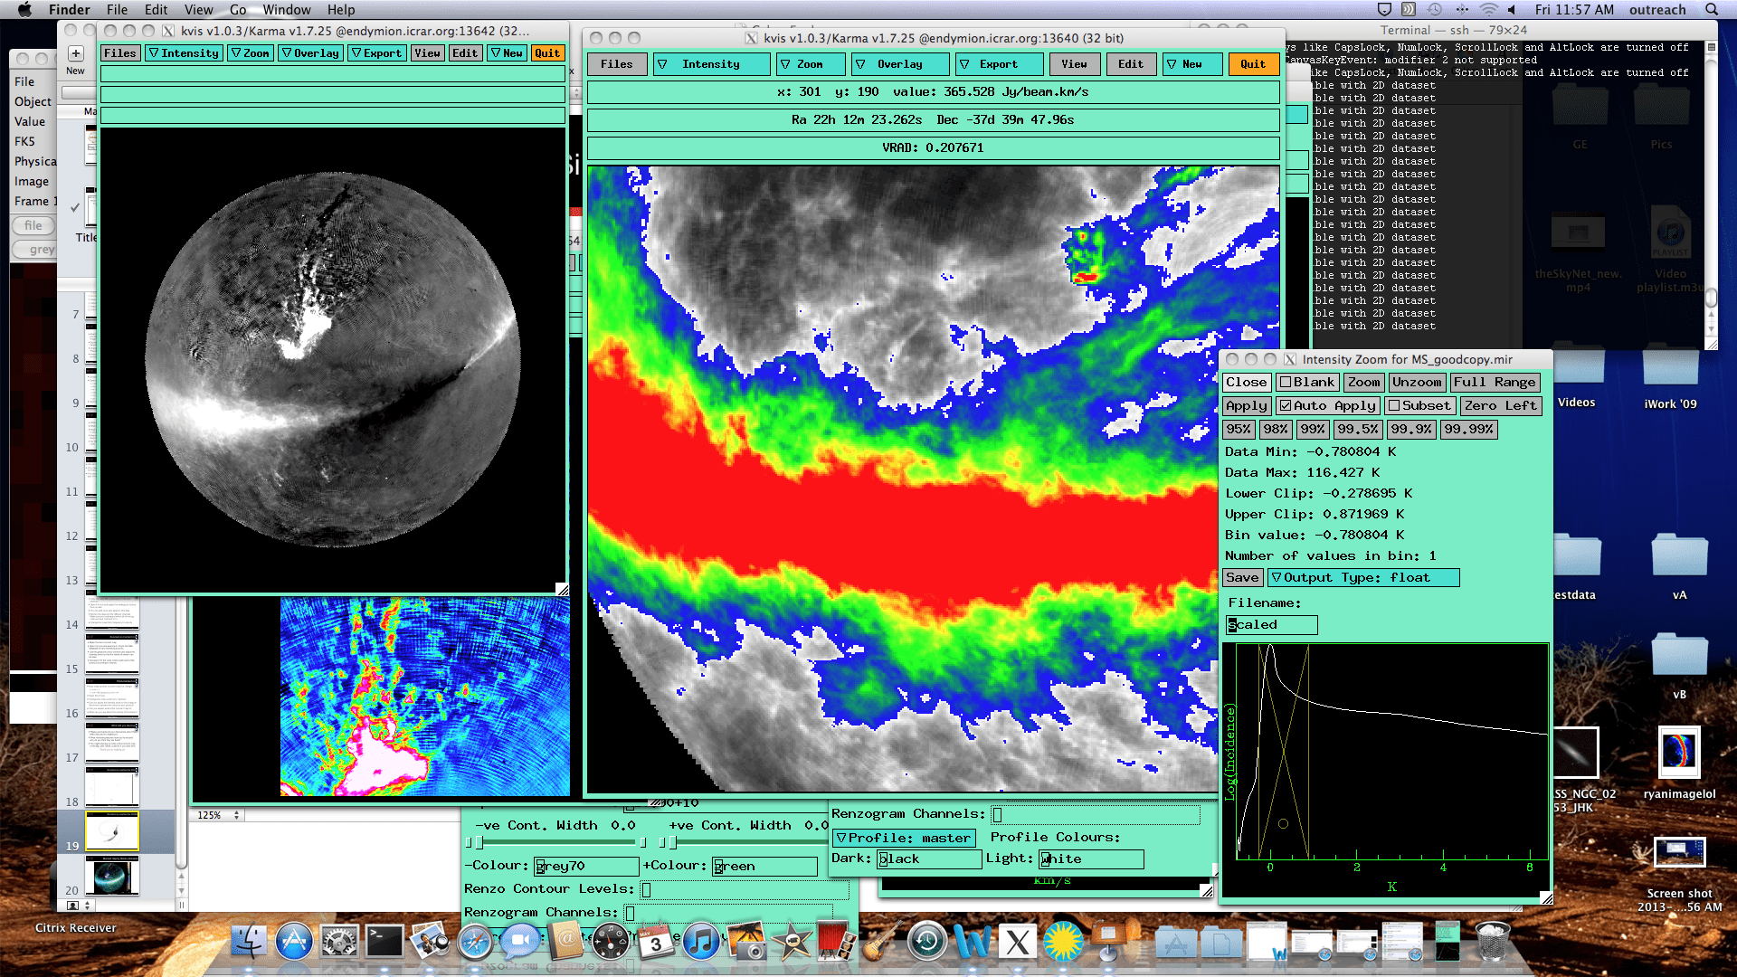Screen dimensions: 1737x977
Task: Open Overlay menu in left kvis window
Action: 310,53
